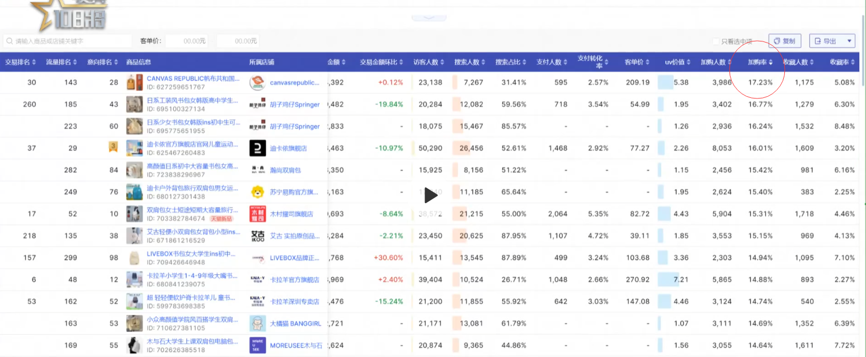Click the 大橘猫 BANGGIRL store avatar

(x=257, y=323)
